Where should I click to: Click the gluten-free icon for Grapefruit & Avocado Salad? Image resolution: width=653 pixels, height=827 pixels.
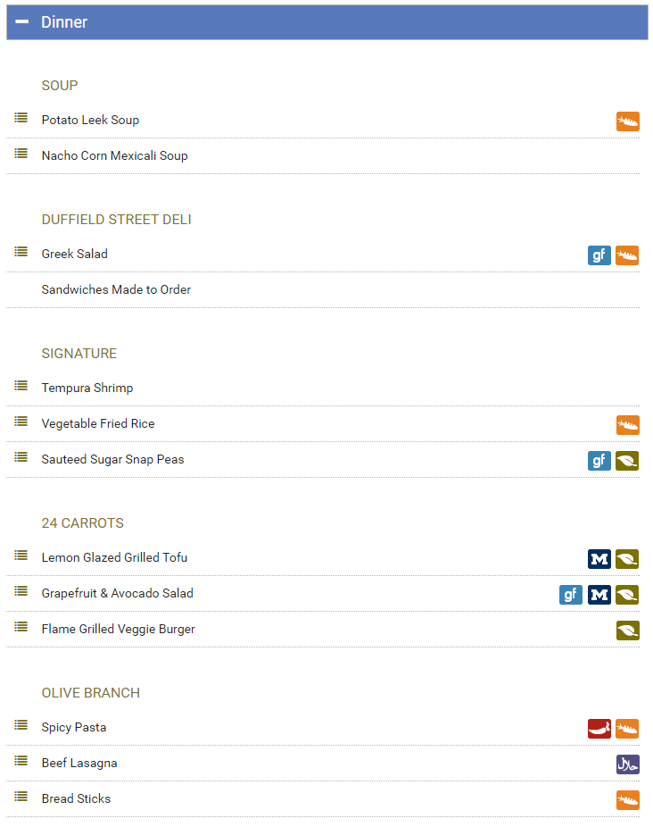pyautogui.click(x=571, y=595)
